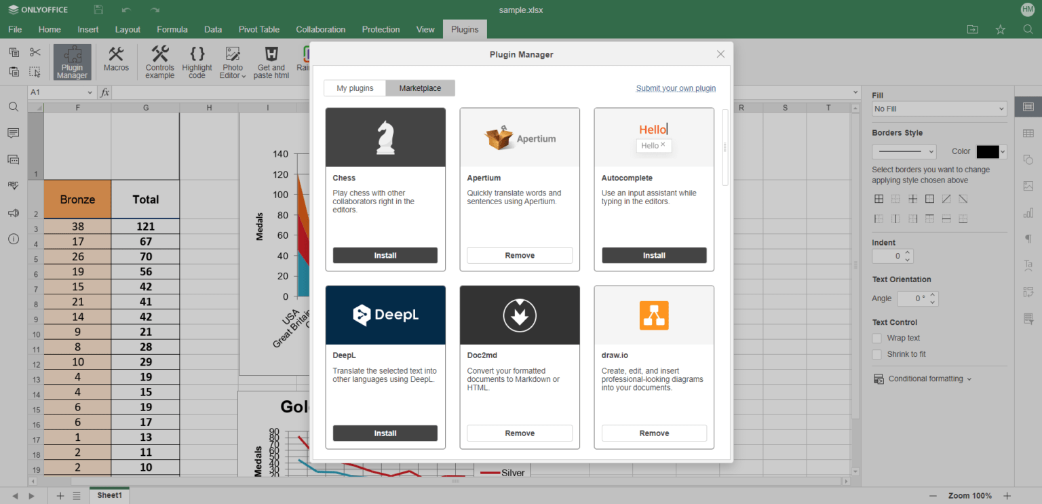The width and height of the screenshot is (1042, 504).
Task: Open the Collaboration ribbon tab
Action: [x=320, y=29]
